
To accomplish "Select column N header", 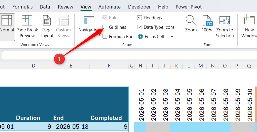I will point(213,66).
